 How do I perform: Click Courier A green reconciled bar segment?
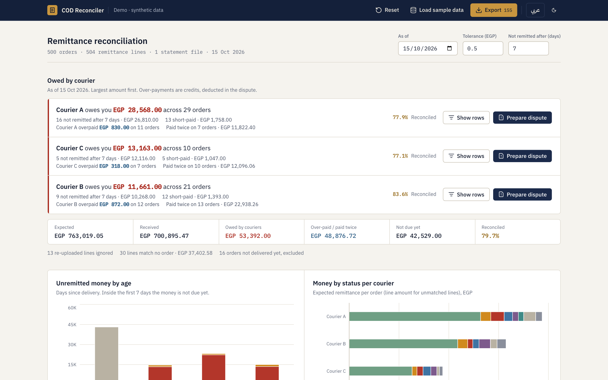pos(415,316)
